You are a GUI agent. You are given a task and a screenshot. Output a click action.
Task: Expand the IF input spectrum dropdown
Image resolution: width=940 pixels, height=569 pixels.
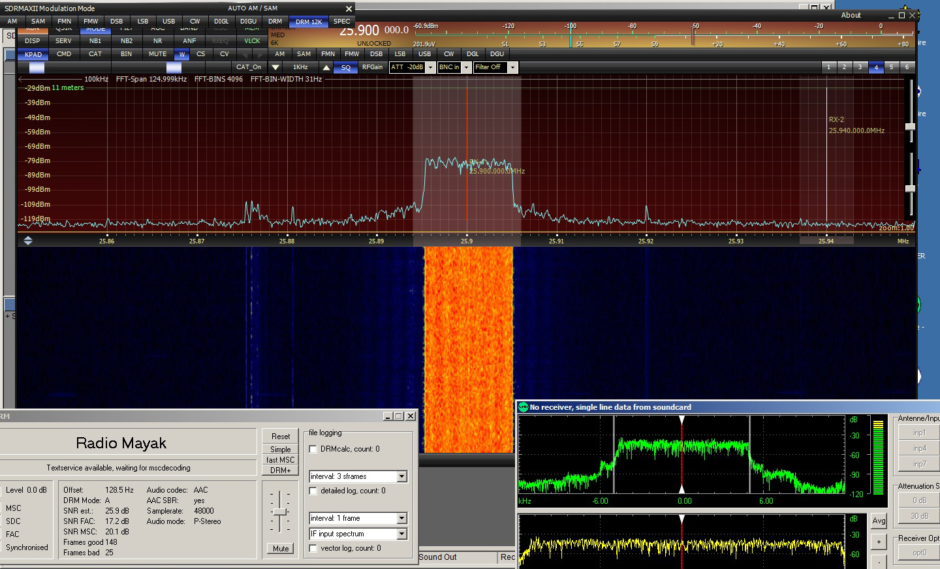click(402, 534)
